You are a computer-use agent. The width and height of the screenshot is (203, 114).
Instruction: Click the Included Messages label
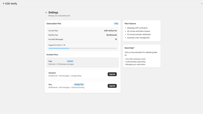pyautogui.click(x=56, y=39)
